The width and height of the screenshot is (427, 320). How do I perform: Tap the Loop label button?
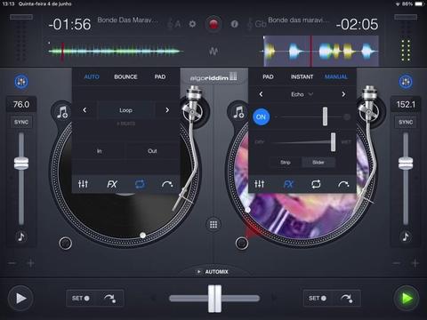pos(125,110)
